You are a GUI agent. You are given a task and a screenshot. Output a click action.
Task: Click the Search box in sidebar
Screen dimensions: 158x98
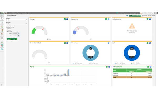pos(2,15)
